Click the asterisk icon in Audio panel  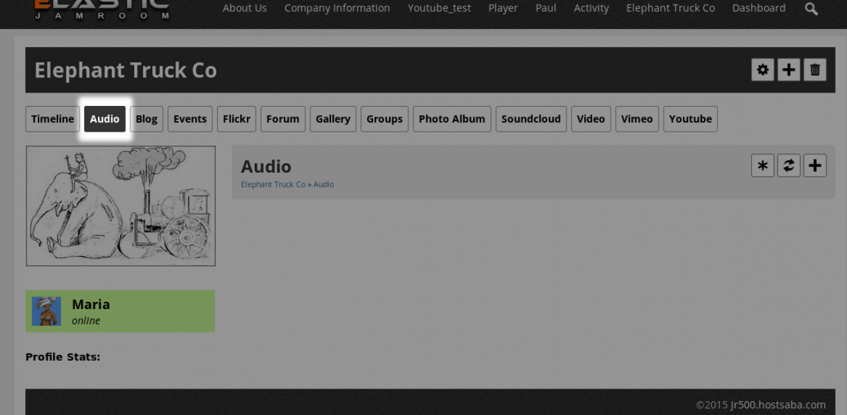(762, 165)
